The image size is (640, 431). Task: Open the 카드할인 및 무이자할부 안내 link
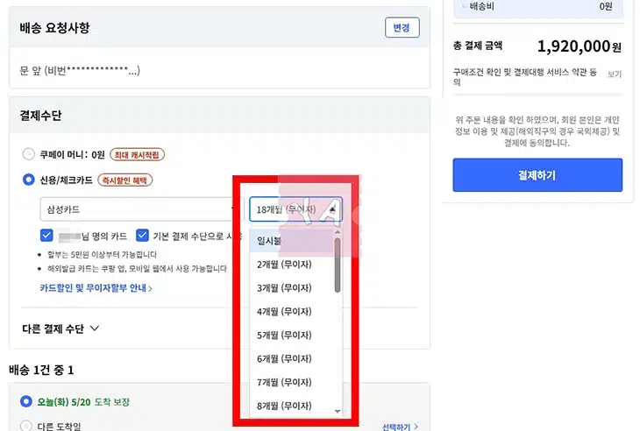pos(96,288)
